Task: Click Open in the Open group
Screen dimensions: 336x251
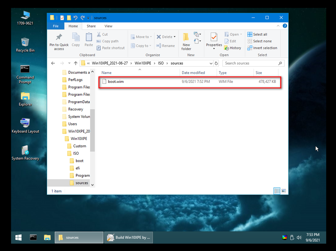Action: pyautogui.click(x=233, y=35)
